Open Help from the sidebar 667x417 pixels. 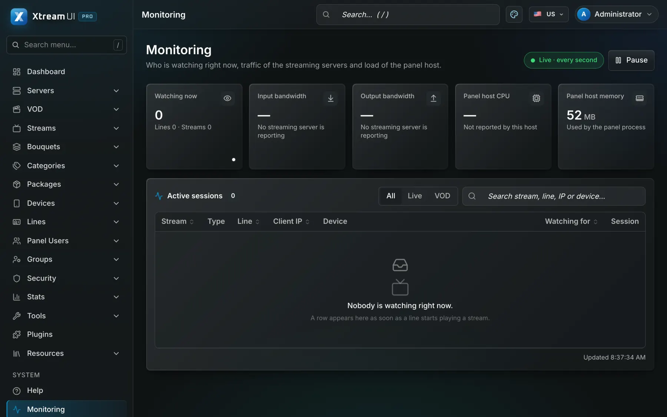click(x=67, y=391)
